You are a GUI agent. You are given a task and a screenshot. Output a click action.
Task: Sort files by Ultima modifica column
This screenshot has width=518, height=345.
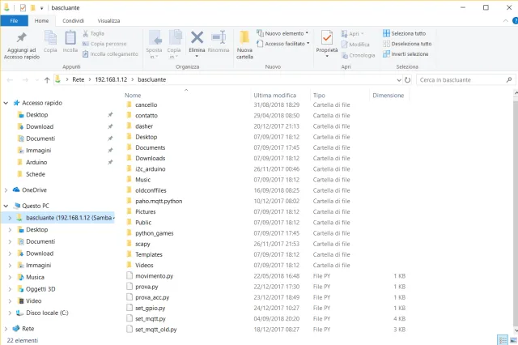click(x=274, y=95)
